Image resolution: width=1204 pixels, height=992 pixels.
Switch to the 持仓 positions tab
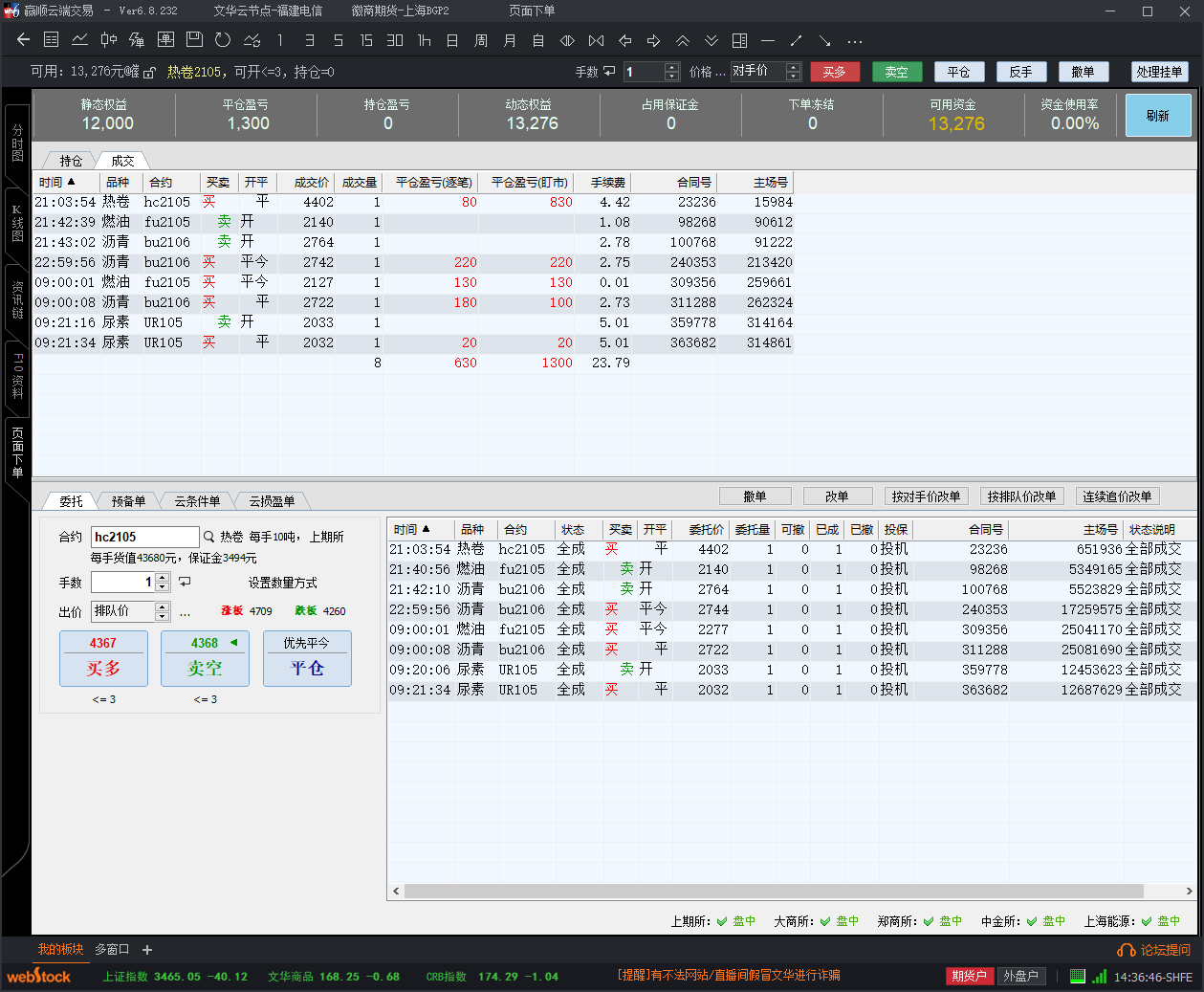(71, 161)
